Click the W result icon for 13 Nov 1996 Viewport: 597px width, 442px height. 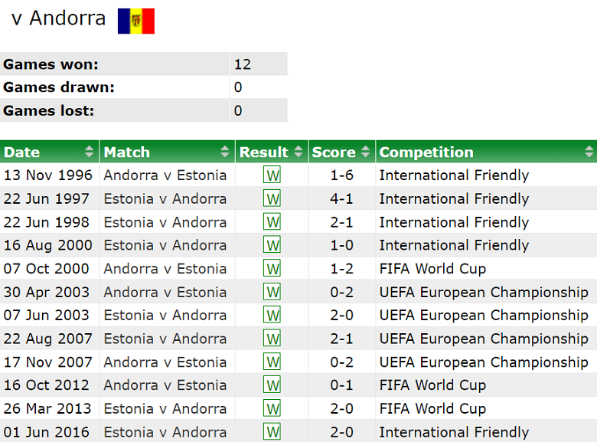coord(272,175)
